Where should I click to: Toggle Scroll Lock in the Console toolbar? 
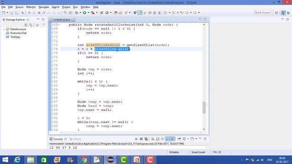[x=157, y=139]
